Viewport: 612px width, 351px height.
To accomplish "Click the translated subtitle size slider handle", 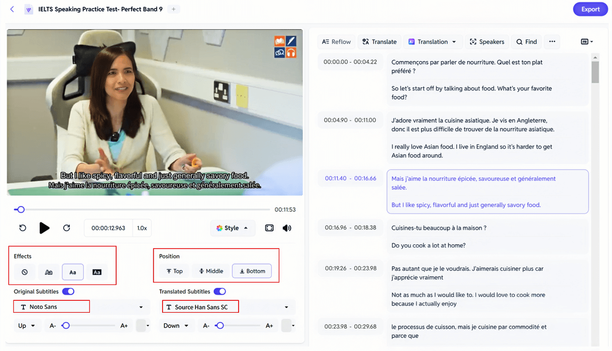I will coord(219,326).
